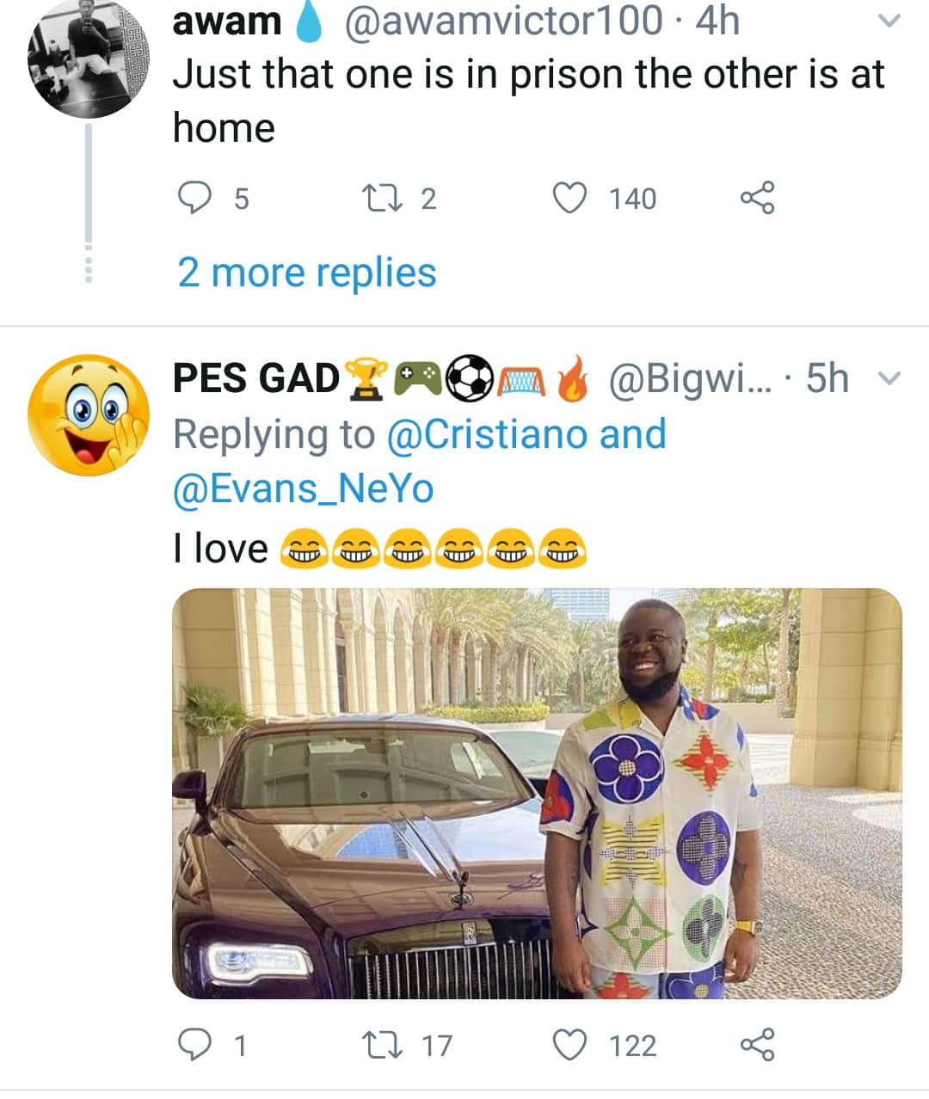Viewport: 929px width, 1099px height.
Task: Open awam's profile picture
Action: [89, 58]
